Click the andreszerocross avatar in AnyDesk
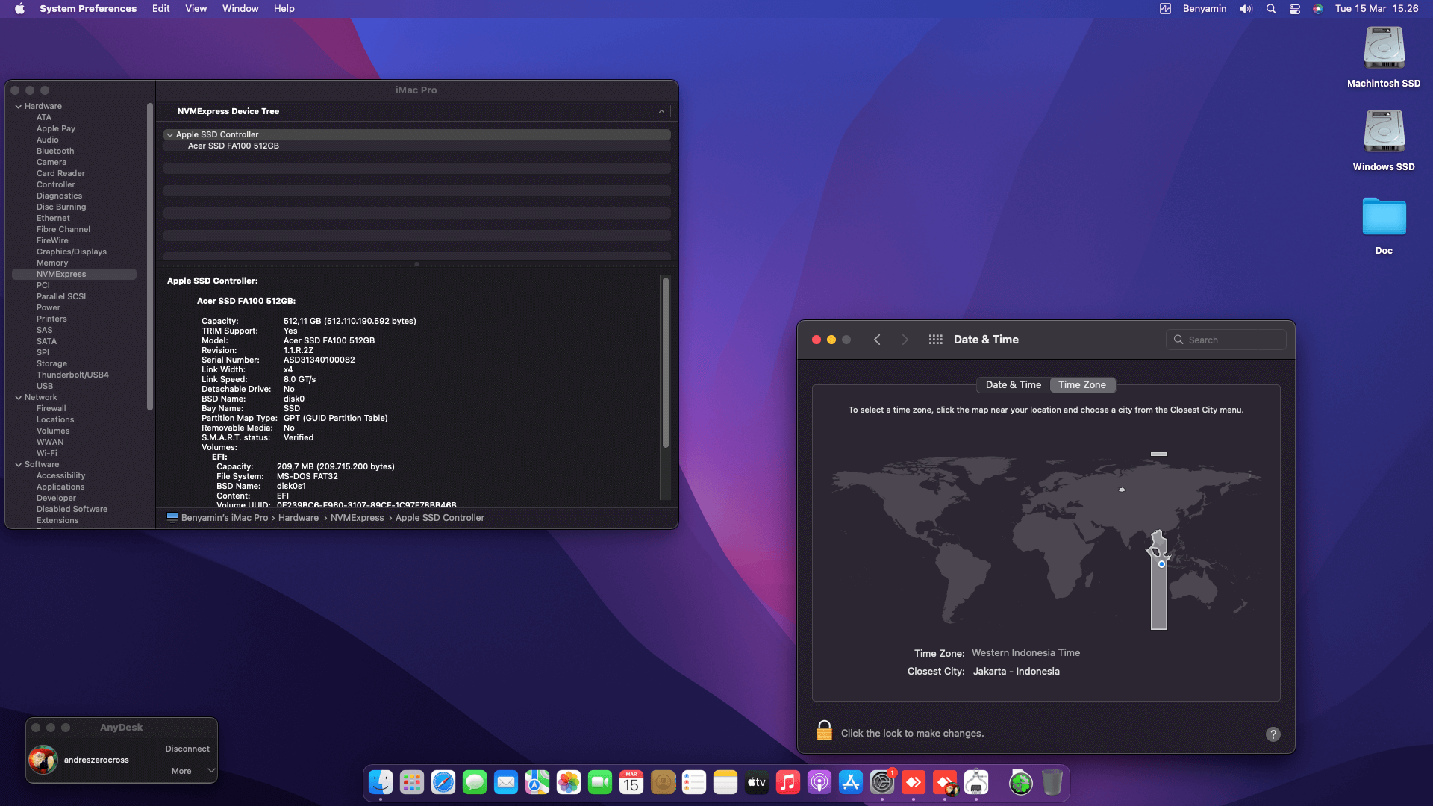Viewport: 1433px width, 806px height. (x=43, y=760)
